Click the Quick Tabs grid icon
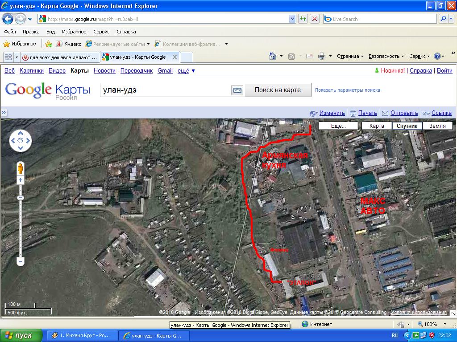Viewport: 457px width, 342px height. (x=8, y=57)
